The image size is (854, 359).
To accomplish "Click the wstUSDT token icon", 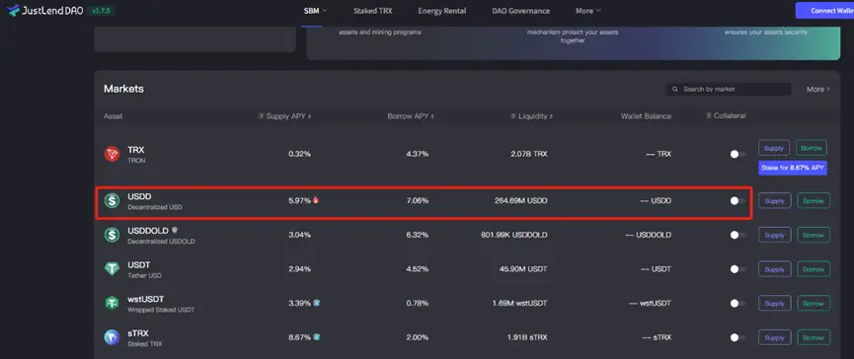I will coord(112,304).
